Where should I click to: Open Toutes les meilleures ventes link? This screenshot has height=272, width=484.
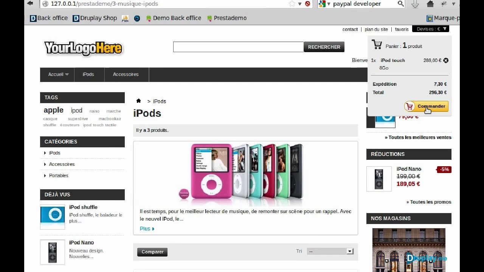coord(418,138)
